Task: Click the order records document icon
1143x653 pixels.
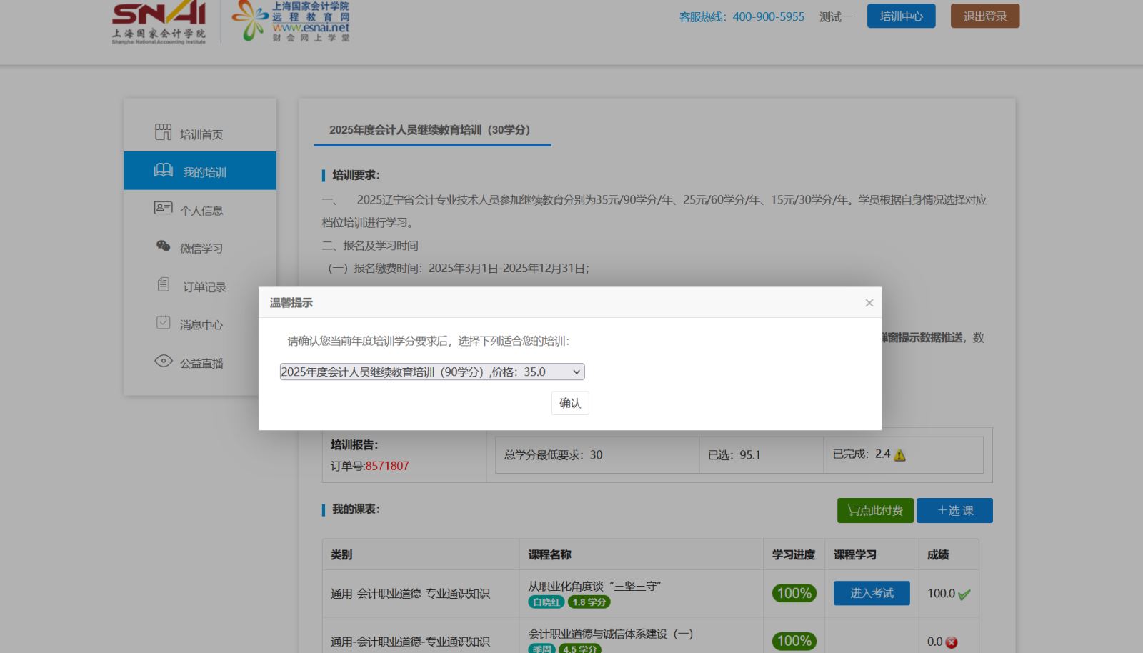Action: pos(163,285)
